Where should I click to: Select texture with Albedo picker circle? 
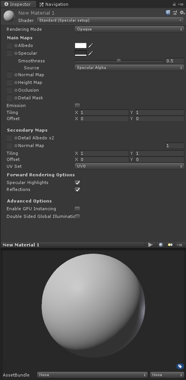pyautogui.click(x=16, y=45)
